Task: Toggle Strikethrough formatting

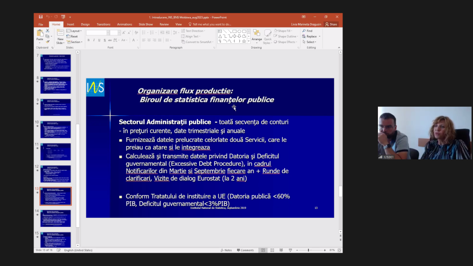Action: (110, 40)
